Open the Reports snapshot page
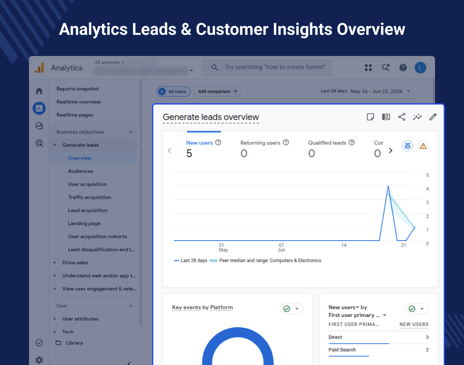Screen dimensions: 464x365 click(77, 89)
